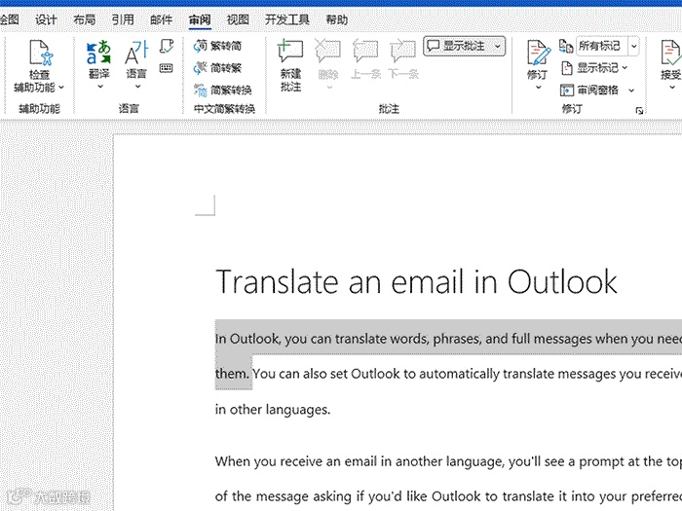Viewport: 682px width, 511px height.
Task: Open the Show Markup (显示标记) menu
Action: click(x=593, y=68)
